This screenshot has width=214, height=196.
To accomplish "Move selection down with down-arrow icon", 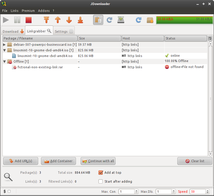I will pos(69,20).
